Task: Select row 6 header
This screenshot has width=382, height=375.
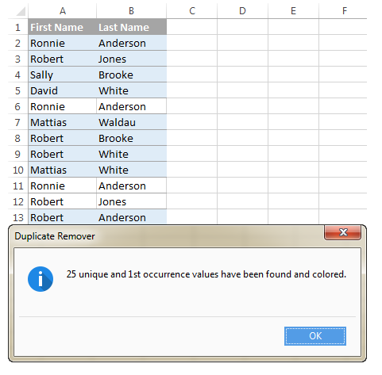Action: (x=17, y=106)
